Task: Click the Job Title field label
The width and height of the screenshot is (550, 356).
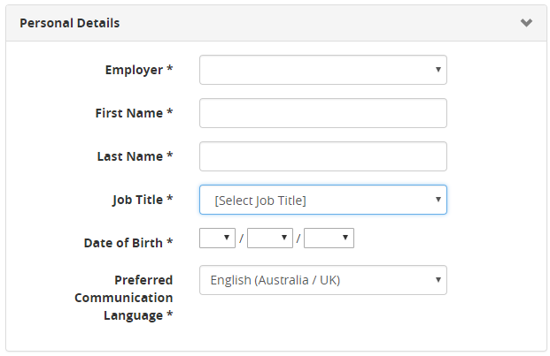Action: pyautogui.click(x=136, y=200)
